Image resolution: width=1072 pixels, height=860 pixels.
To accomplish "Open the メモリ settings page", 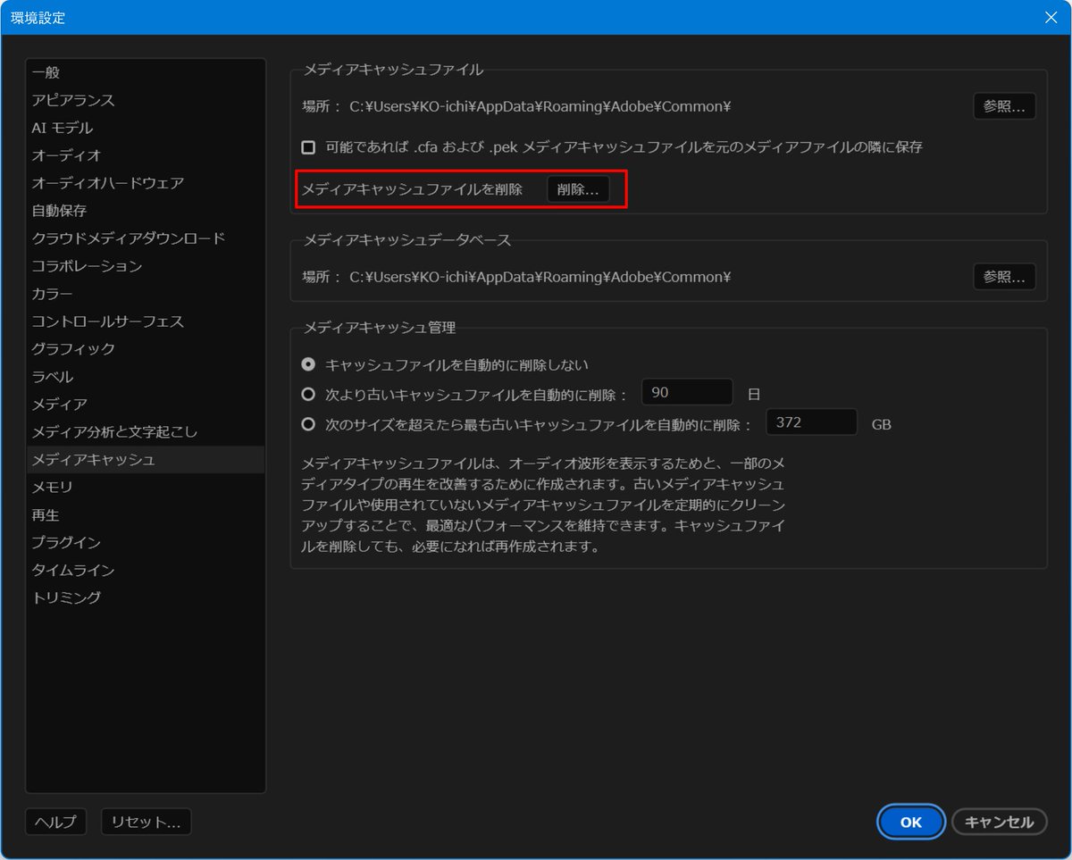I will (x=49, y=487).
